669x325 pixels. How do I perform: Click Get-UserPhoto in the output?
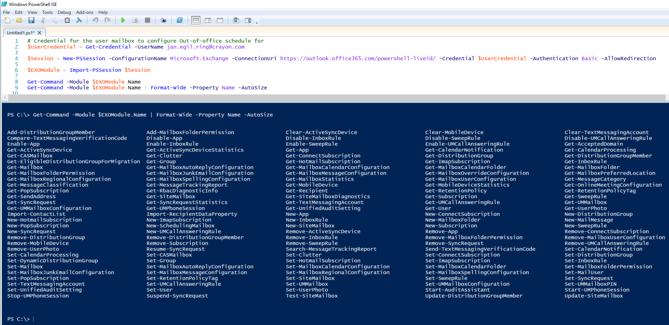586,208
